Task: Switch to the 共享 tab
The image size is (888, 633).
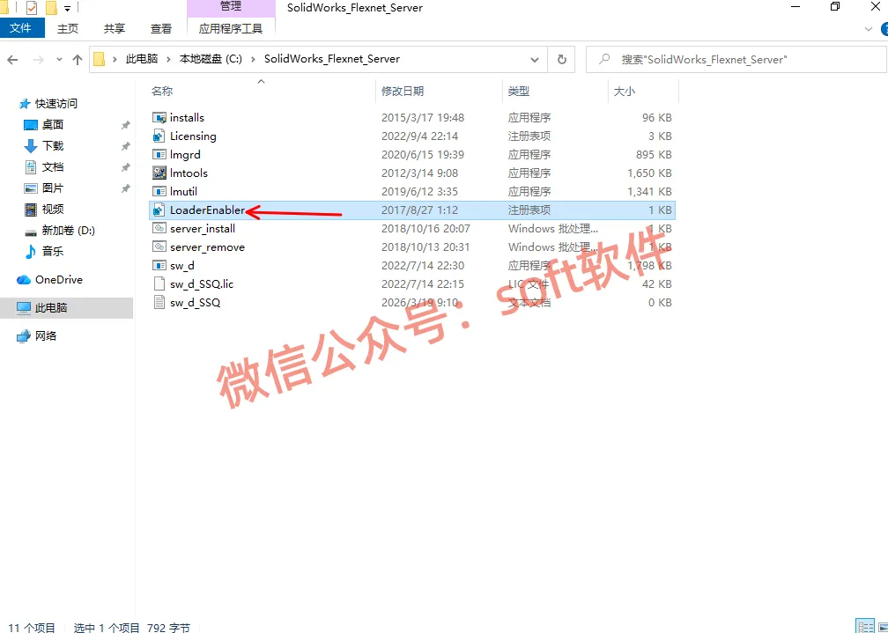Action: [114, 28]
